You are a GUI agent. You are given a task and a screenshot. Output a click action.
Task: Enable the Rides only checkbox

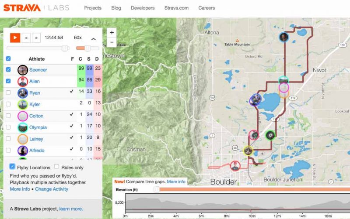coord(56,167)
